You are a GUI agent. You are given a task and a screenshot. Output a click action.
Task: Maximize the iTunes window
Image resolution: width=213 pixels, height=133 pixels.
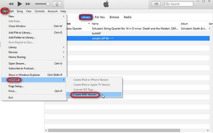[x=203, y=1]
